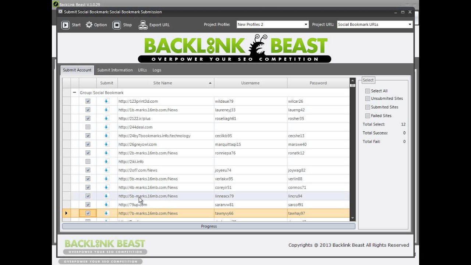This screenshot has height=265, width=471.
Task: Collapse the Group: Social Bookmark row
Action: [x=75, y=93]
